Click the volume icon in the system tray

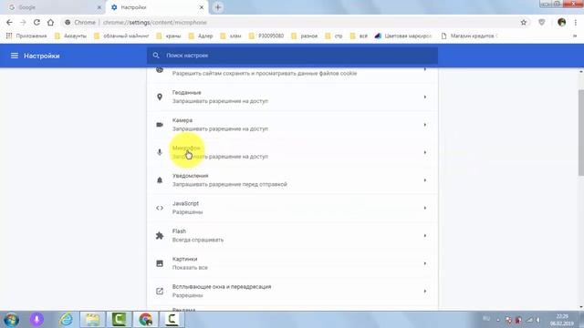[x=538, y=320]
